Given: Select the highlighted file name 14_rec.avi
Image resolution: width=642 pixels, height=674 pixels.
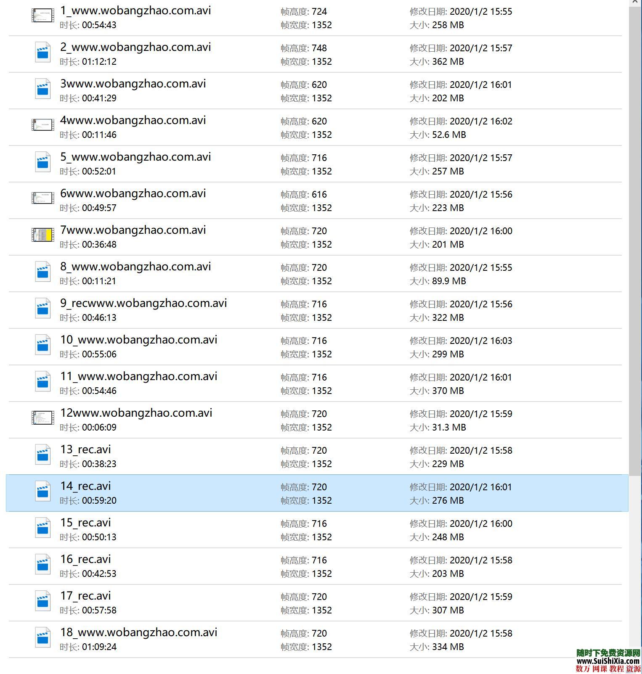Looking at the screenshot, I should [85, 486].
